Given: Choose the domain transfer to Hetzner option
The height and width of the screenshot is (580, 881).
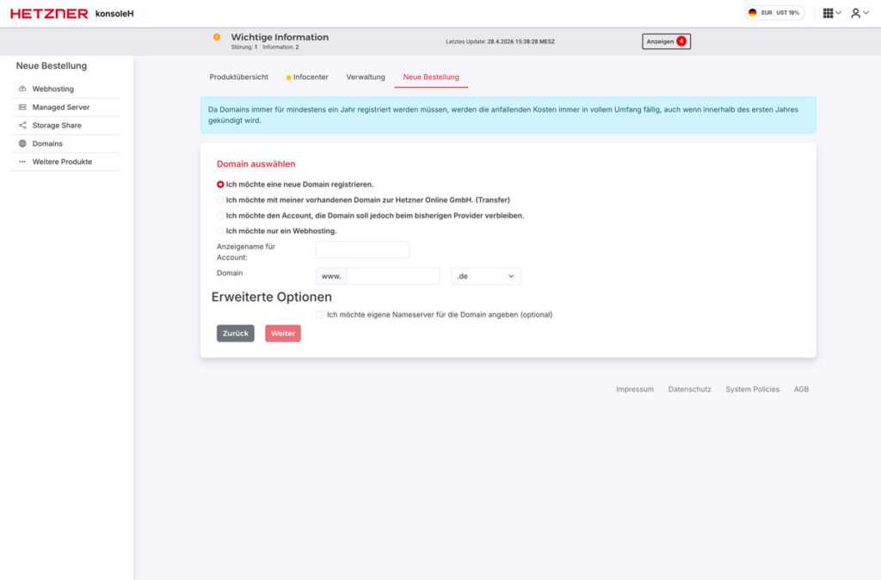Looking at the screenshot, I should pos(219,200).
